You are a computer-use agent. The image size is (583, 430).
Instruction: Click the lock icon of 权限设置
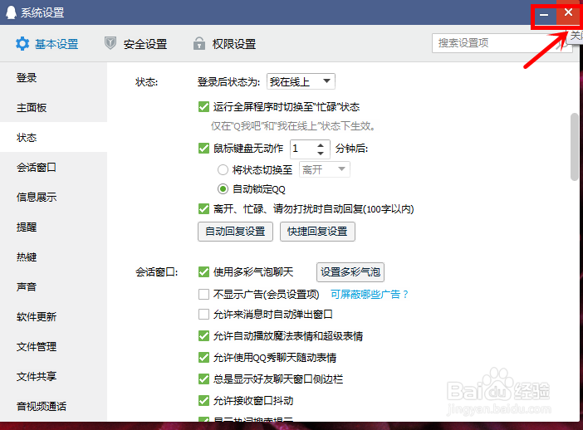[199, 43]
